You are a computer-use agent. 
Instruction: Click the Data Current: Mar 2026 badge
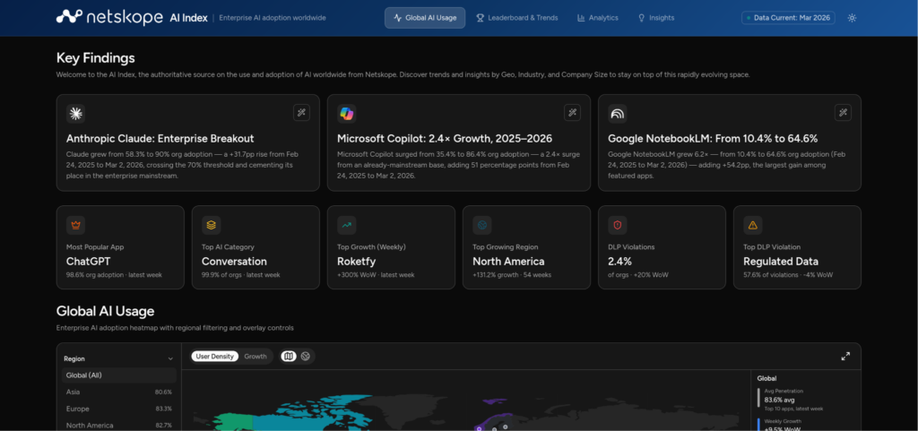click(788, 18)
